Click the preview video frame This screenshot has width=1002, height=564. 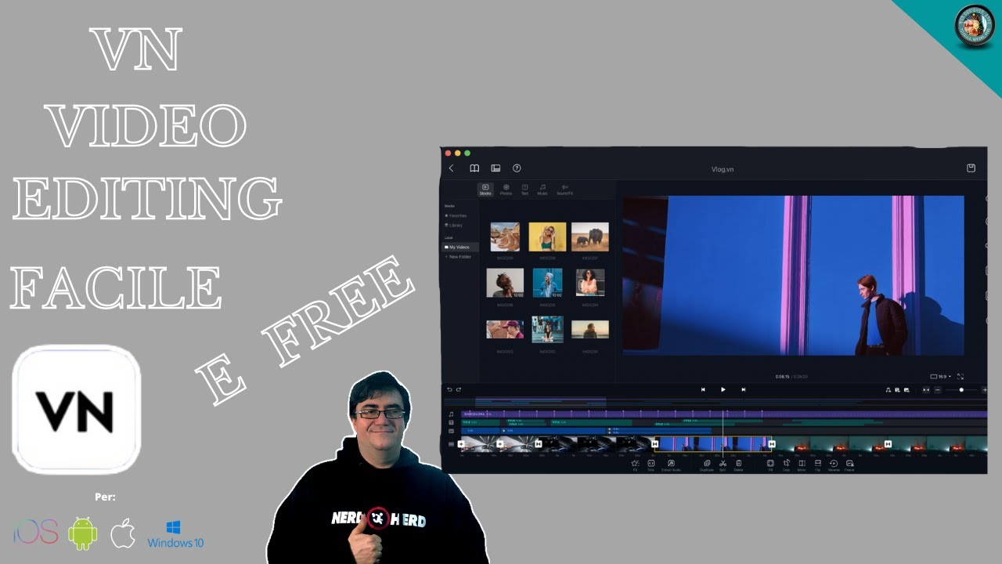[x=793, y=275]
